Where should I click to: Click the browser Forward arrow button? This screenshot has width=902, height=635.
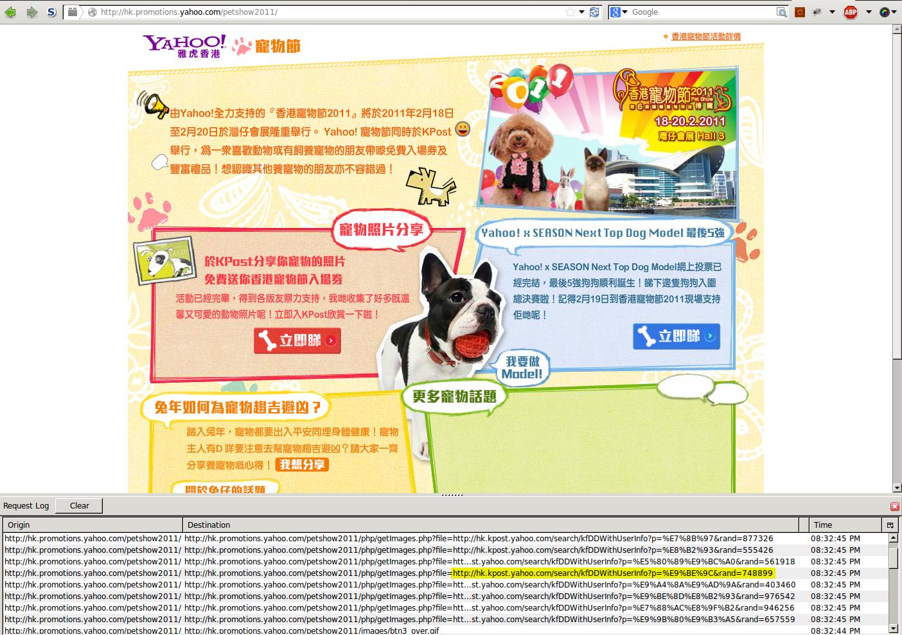[31, 12]
